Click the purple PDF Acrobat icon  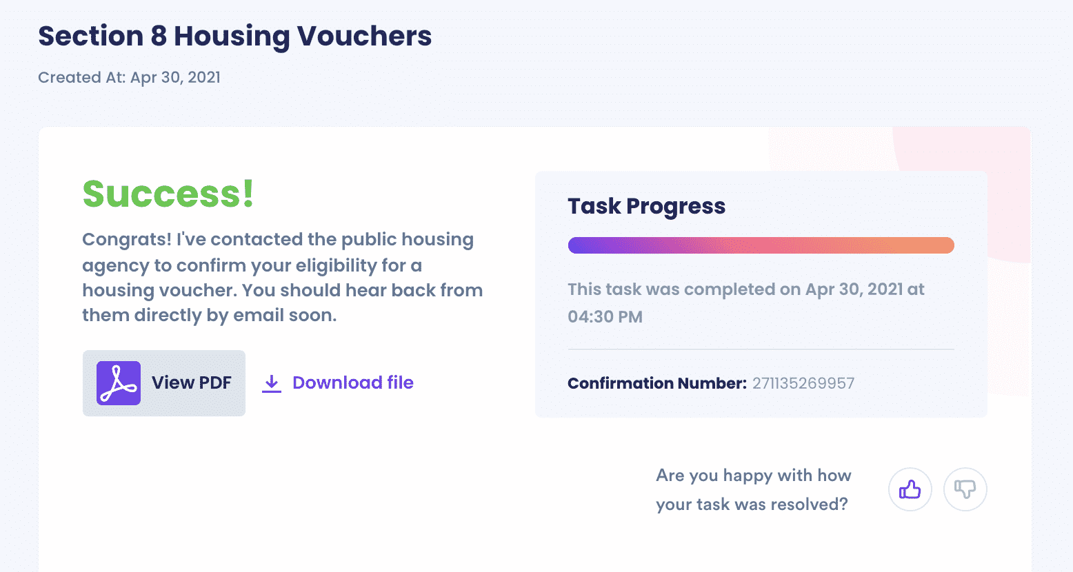(x=119, y=383)
